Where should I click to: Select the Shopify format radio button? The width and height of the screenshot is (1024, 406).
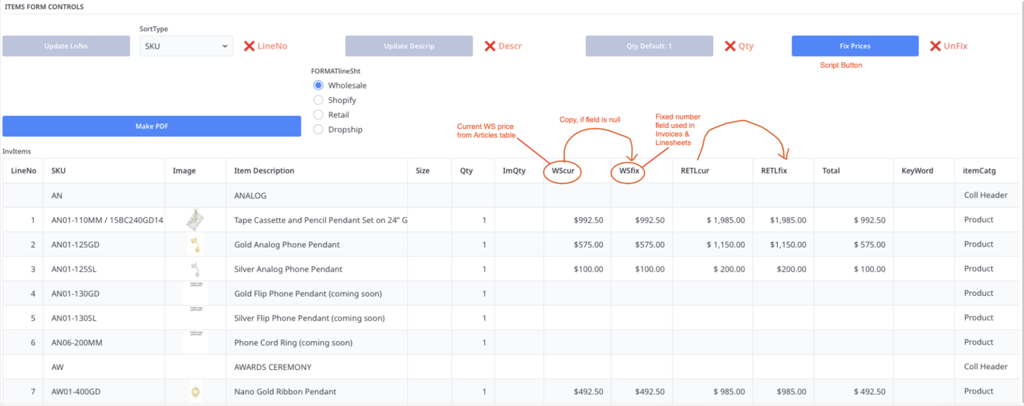319,100
